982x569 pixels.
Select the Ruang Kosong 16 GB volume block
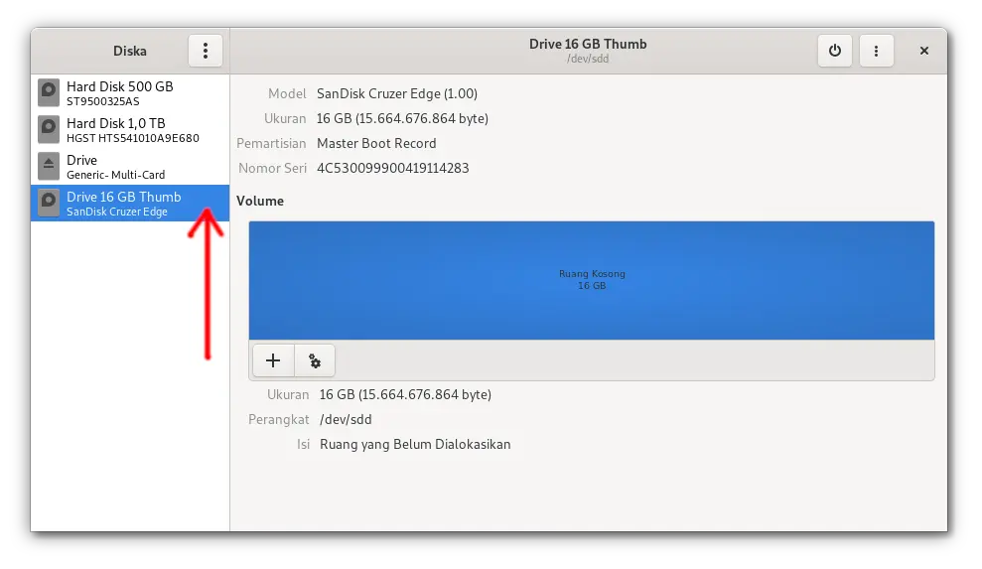pyautogui.click(x=592, y=280)
